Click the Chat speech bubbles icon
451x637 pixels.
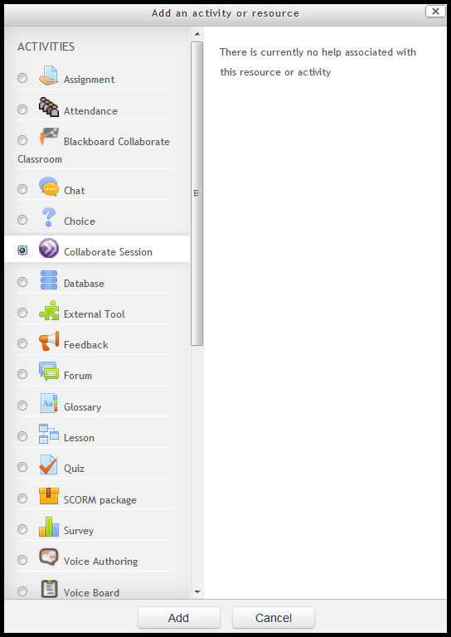pos(49,187)
